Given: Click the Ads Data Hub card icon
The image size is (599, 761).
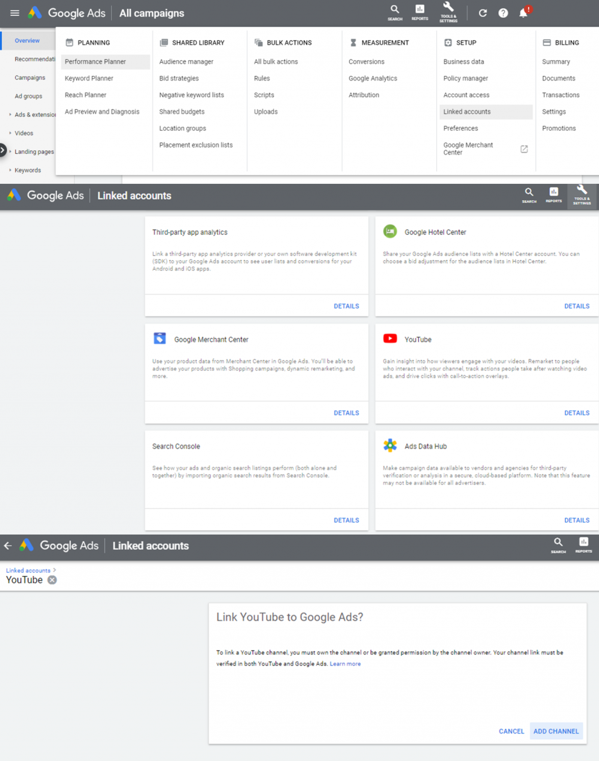Looking at the screenshot, I should pyautogui.click(x=390, y=445).
